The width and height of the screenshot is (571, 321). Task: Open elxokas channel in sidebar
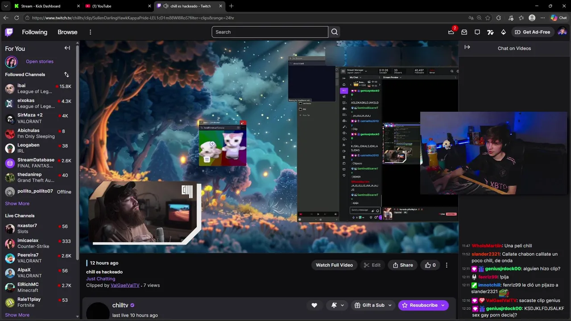coord(38,103)
